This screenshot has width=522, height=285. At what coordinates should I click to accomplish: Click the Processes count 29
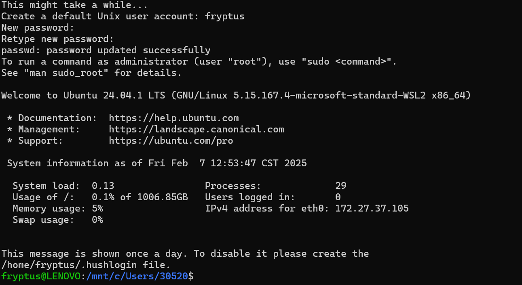341,186
